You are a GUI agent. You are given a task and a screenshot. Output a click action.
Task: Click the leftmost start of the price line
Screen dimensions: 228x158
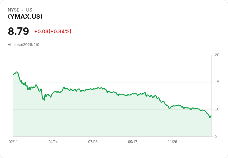[14, 74]
